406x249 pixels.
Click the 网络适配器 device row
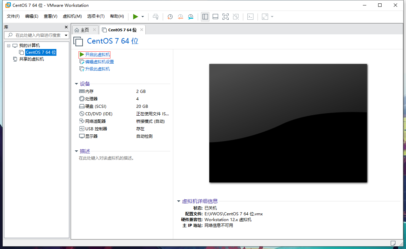pyautogui.click(x=124, y=121)
